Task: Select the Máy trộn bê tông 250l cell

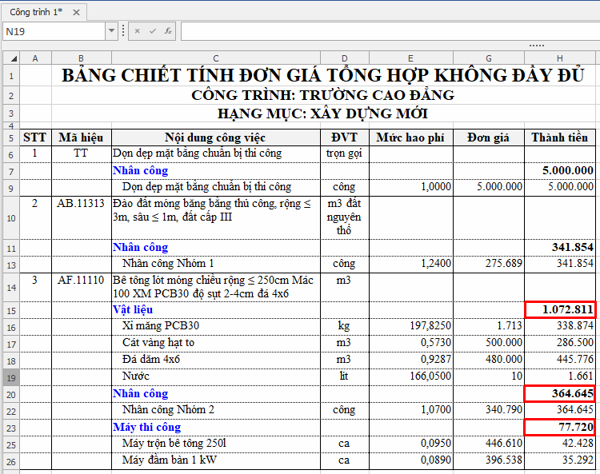Action: (x=216, y=444)
